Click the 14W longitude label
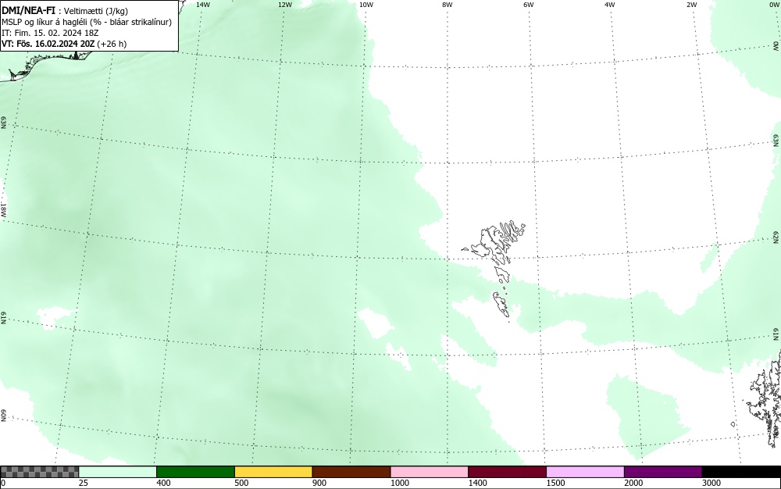The image size is (781, 489). [203, 5]
